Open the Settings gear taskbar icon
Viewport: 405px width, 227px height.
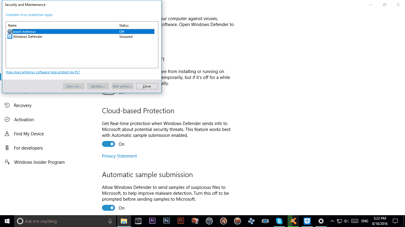coord(321,221)
